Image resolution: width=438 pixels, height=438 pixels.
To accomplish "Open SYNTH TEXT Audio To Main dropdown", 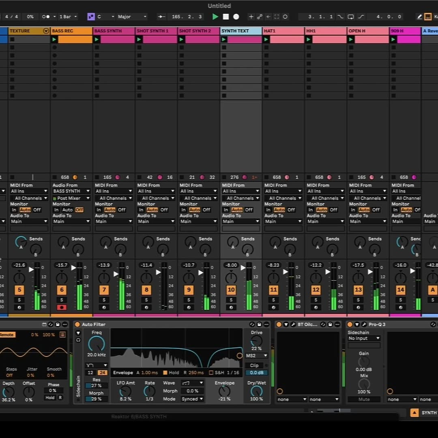I will point(241,221).
